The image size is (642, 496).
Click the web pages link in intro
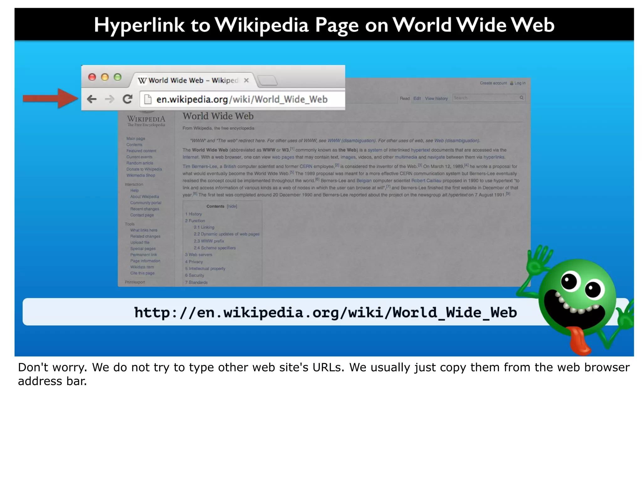click(283, 157)
